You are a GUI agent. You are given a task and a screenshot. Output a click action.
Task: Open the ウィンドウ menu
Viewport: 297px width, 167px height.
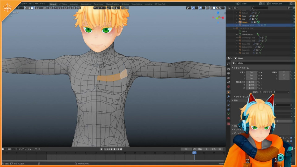tap(33, 4)
